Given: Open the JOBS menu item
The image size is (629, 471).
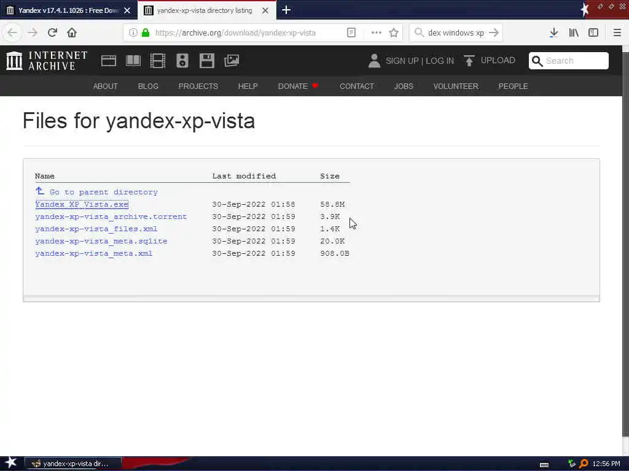Looking at the screenshot, I should (404, 86).
